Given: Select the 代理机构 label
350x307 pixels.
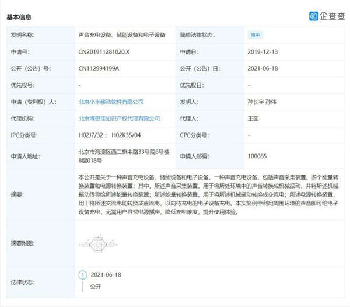Looking at the screenshot, I should [23, 118].
